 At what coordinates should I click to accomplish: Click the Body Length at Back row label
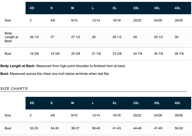[11, 37]
